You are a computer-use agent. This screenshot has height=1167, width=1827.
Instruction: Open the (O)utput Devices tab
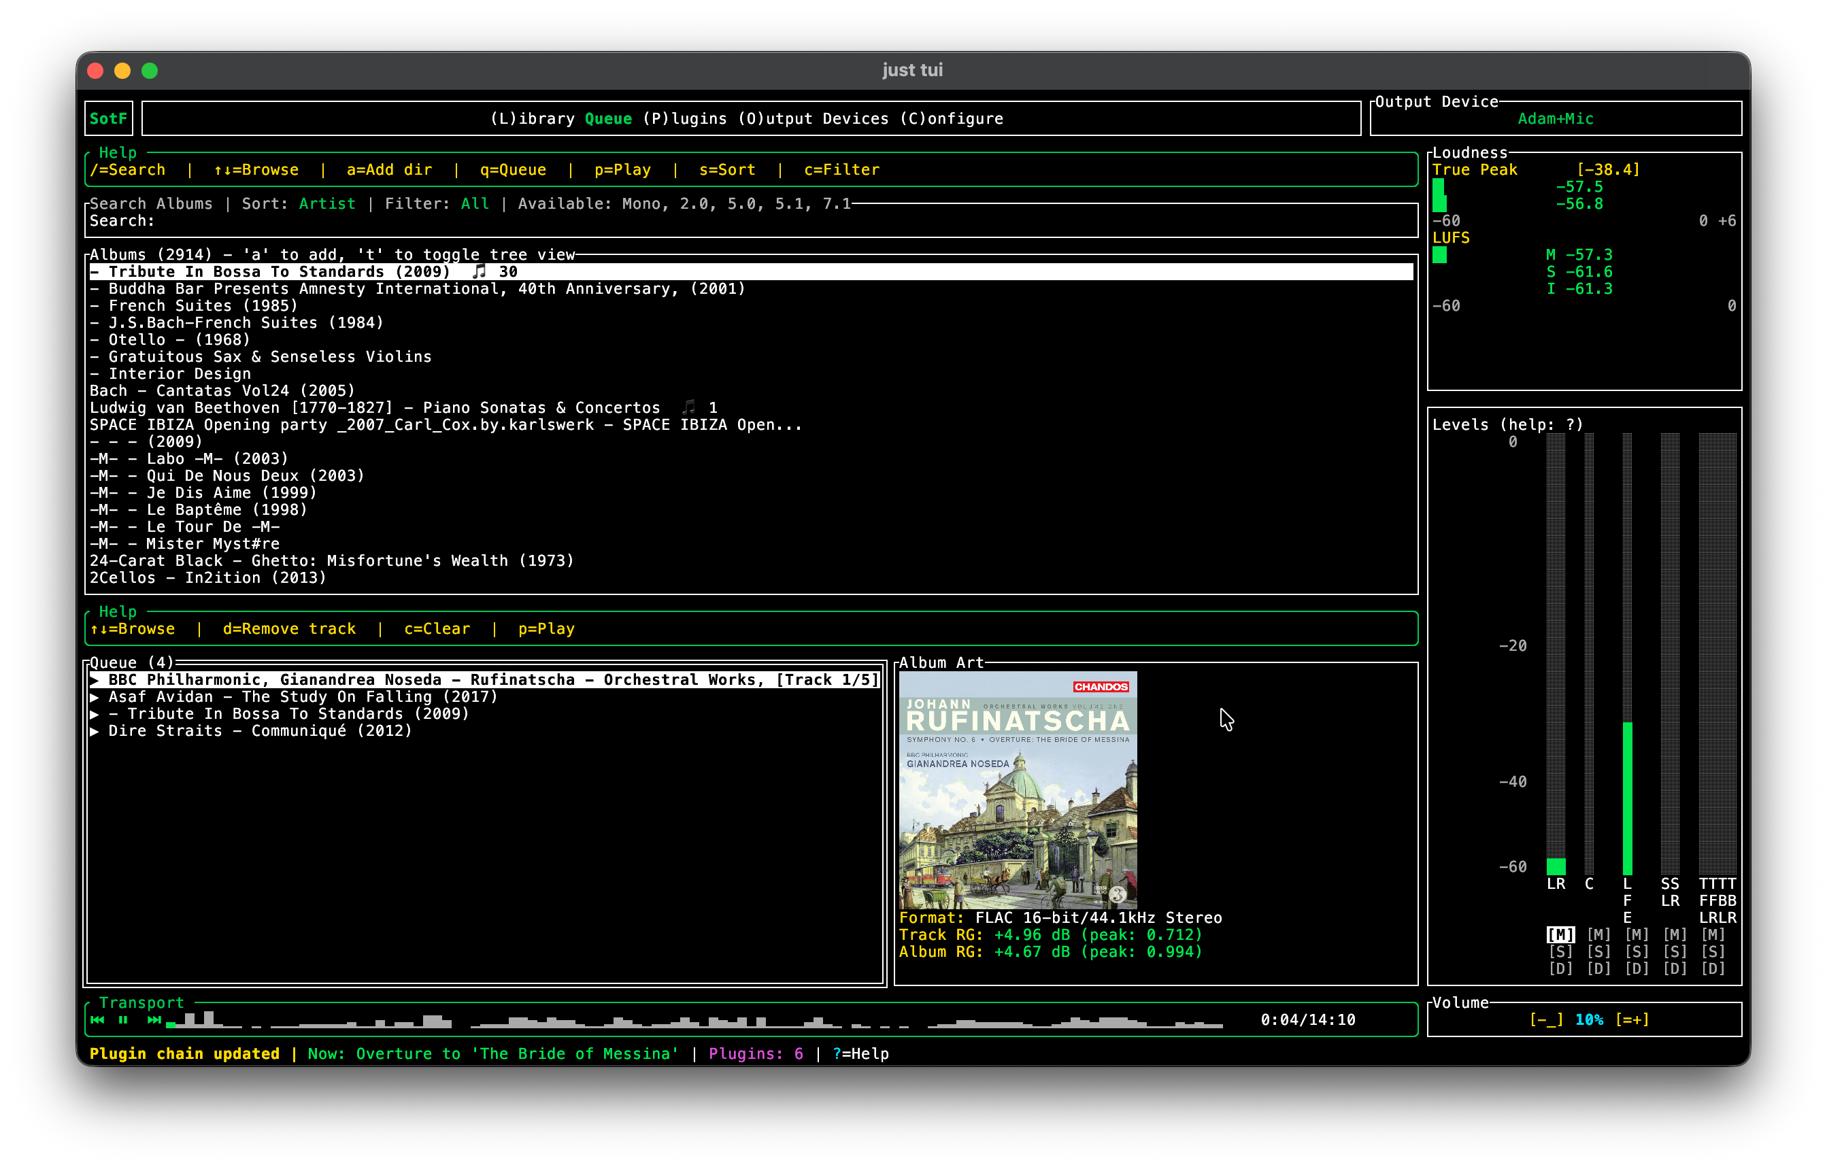click(x=814, y=119)
